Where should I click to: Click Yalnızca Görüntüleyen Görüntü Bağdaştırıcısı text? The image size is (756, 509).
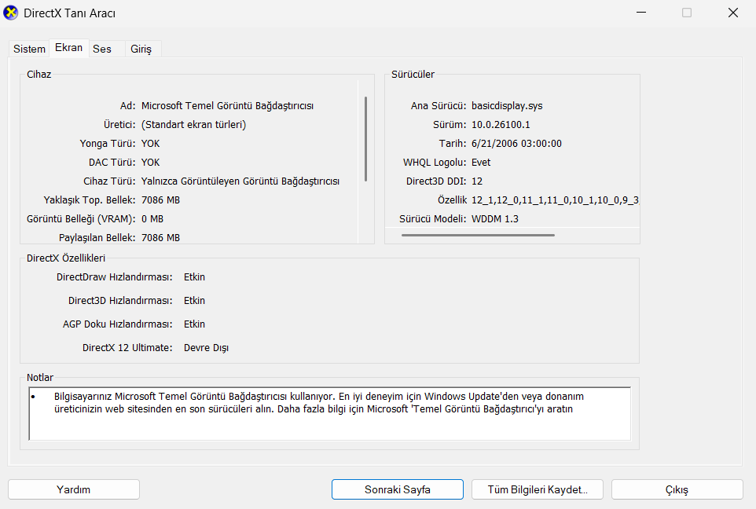[240, 181]
